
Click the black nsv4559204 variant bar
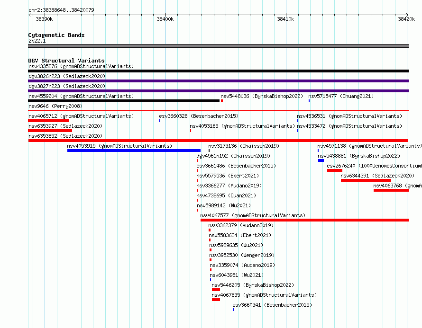(x=124, y=101)
